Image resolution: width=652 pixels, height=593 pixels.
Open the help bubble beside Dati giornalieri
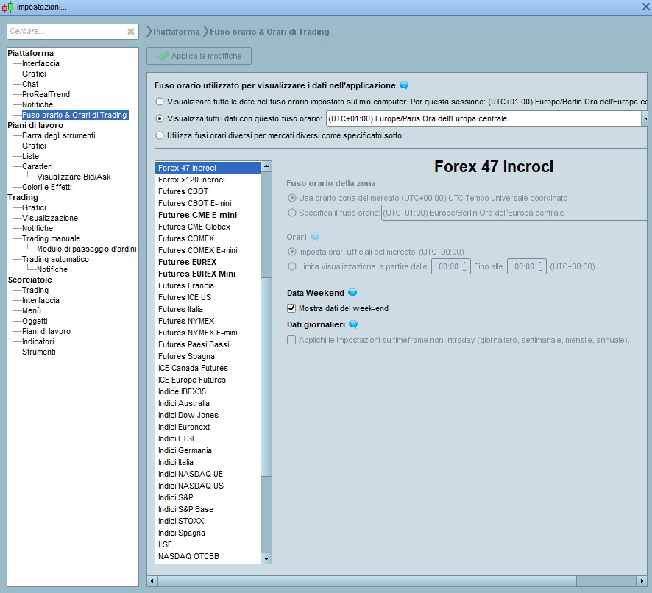click(353, 324)
